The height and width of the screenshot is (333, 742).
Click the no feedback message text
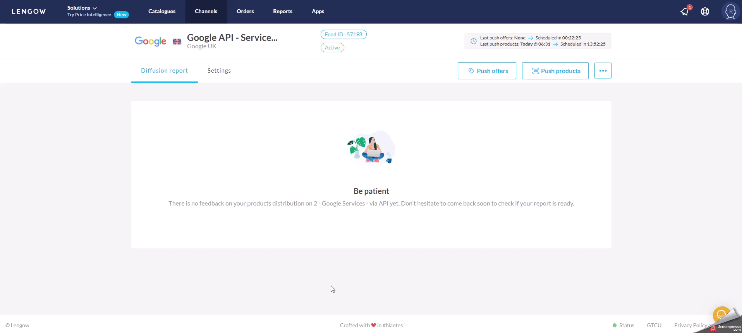pyautogui.click(x=371, y=204)
